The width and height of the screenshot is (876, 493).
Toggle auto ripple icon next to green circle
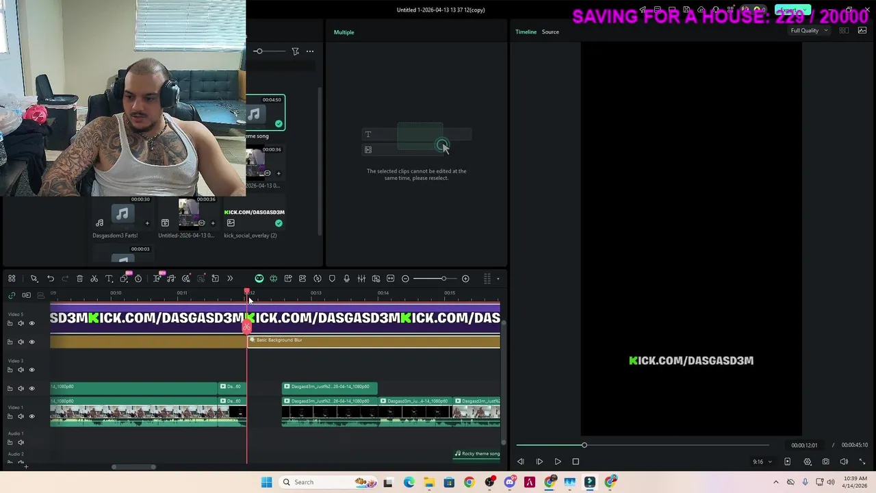pyautogui.click(x=274, y=279)
